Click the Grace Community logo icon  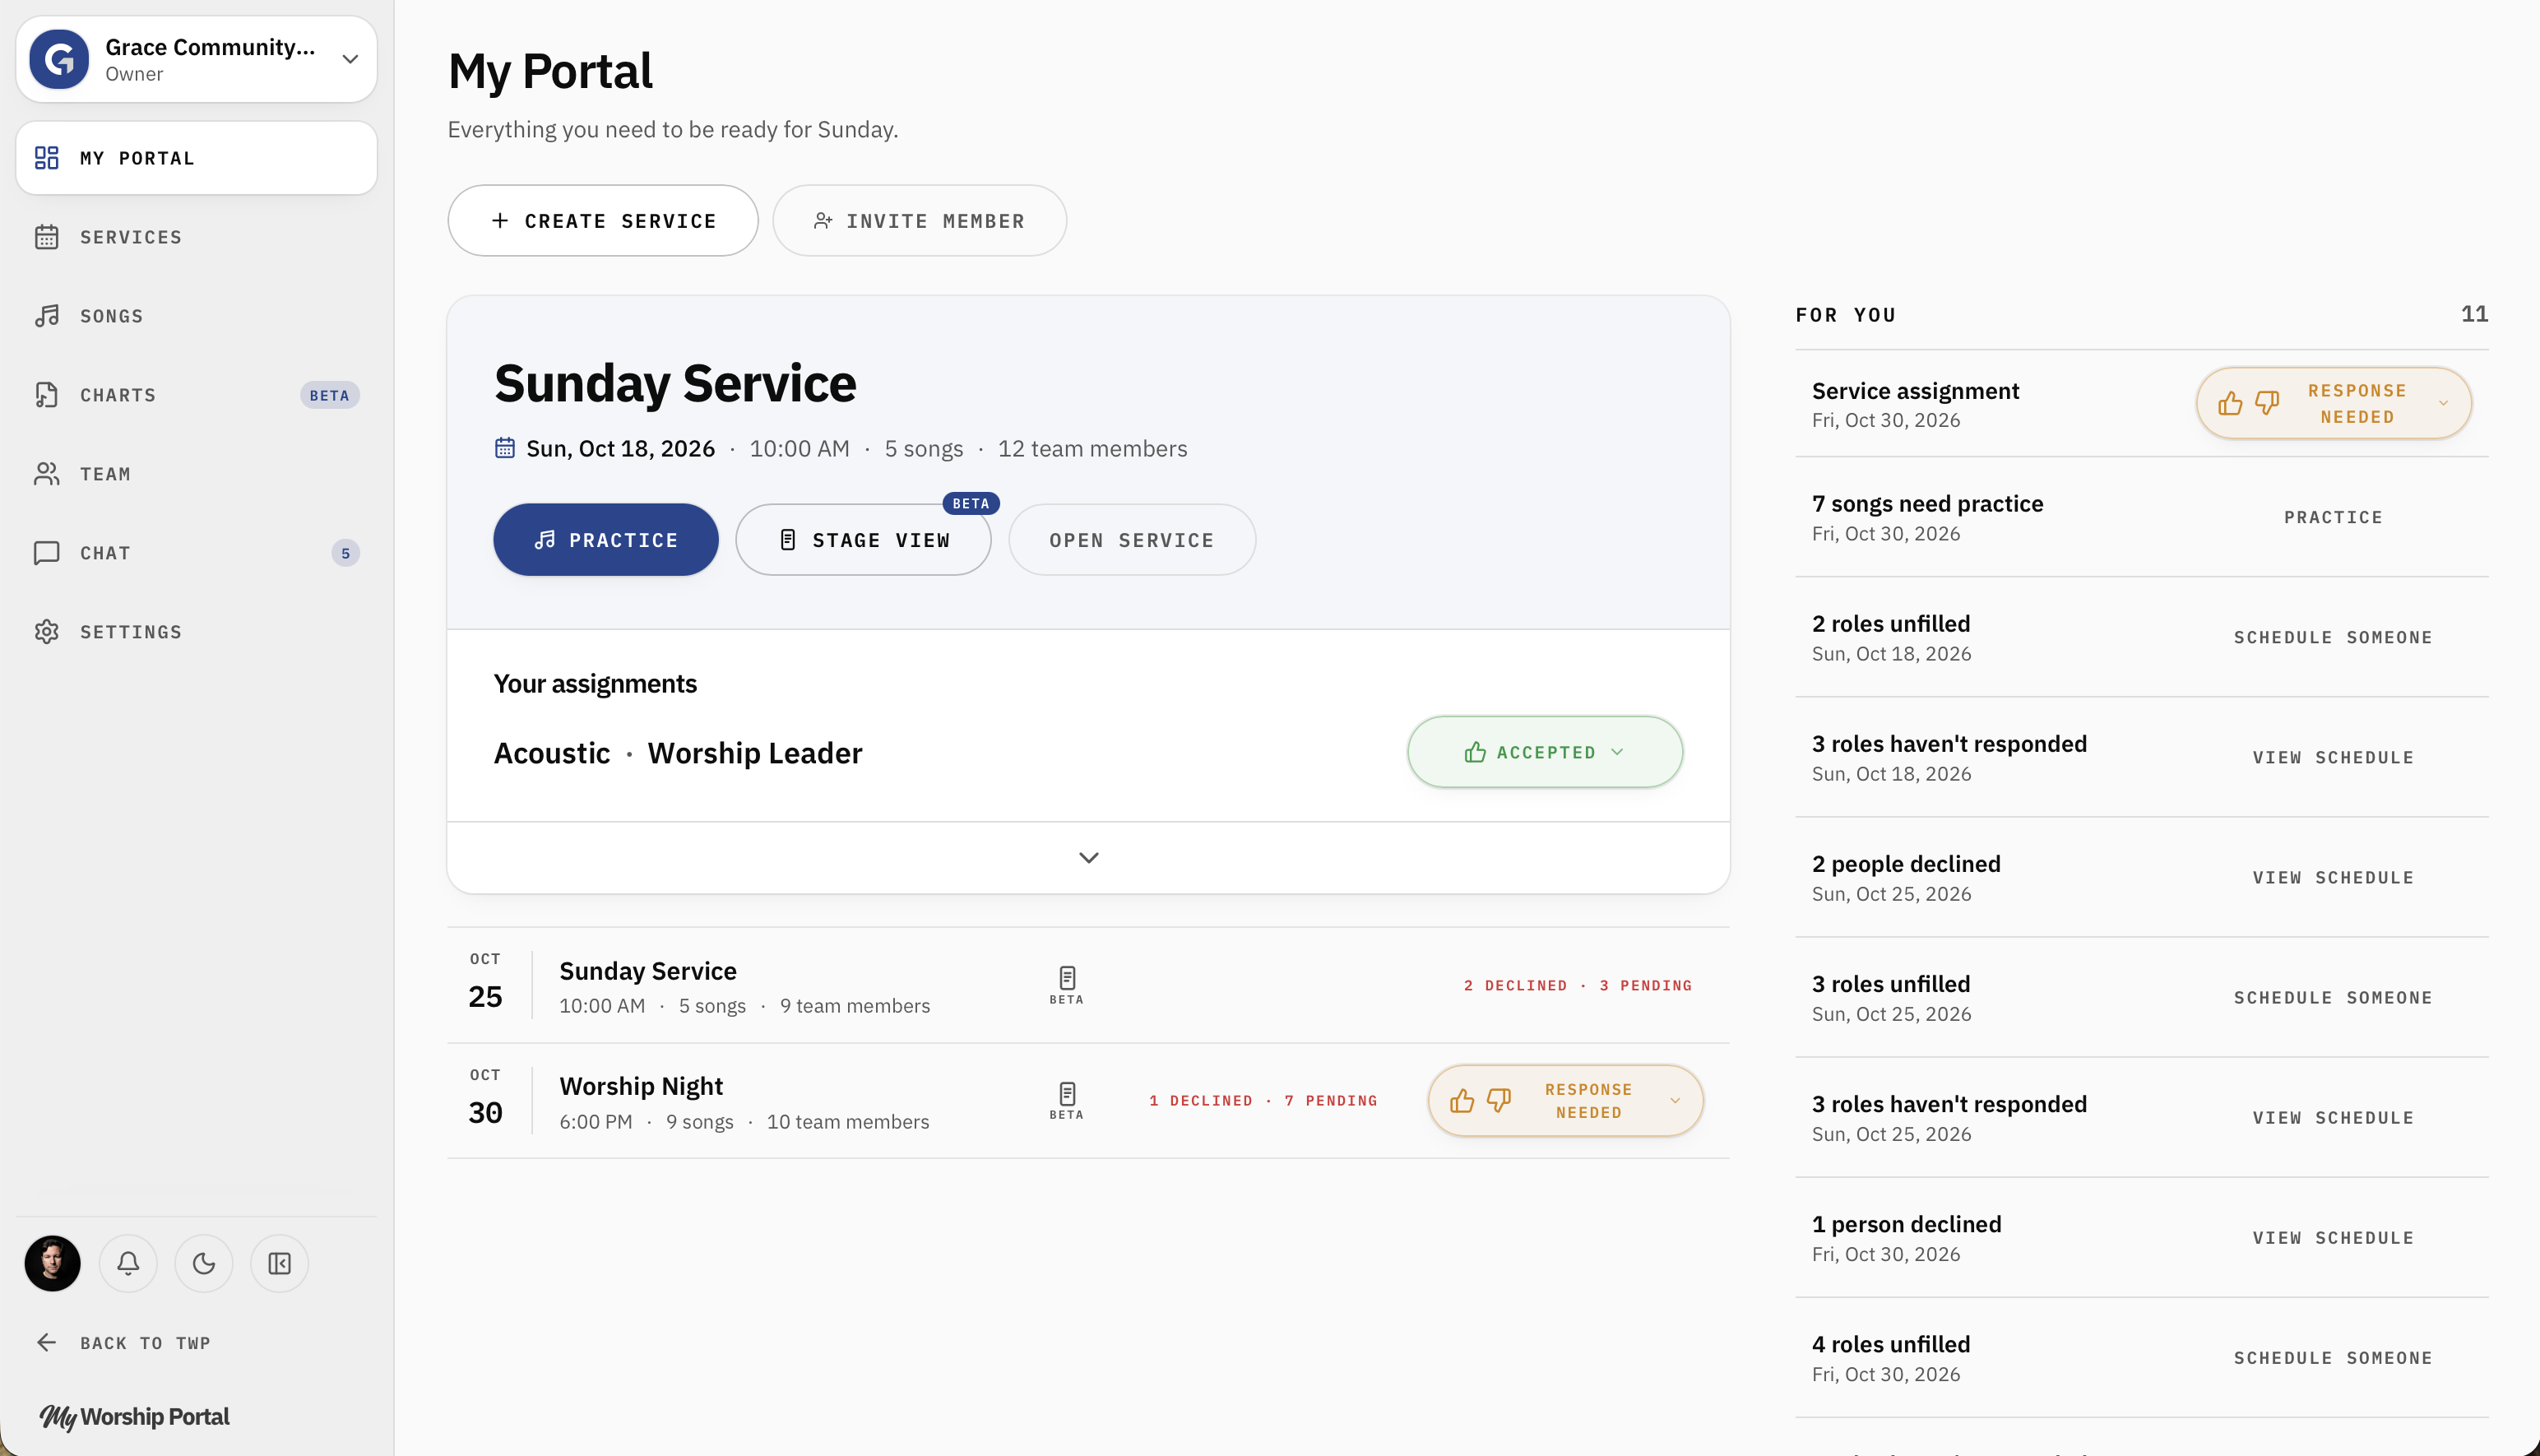tap(60, 59)
